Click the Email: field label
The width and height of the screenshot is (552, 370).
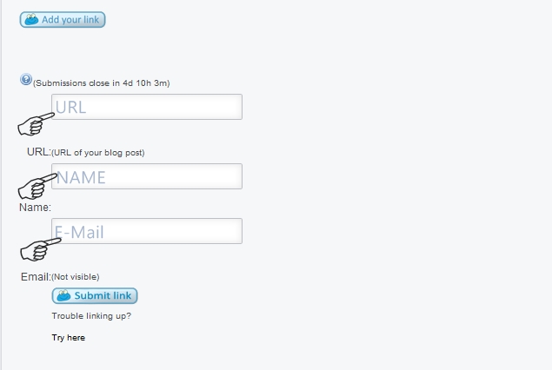point(36,277)
